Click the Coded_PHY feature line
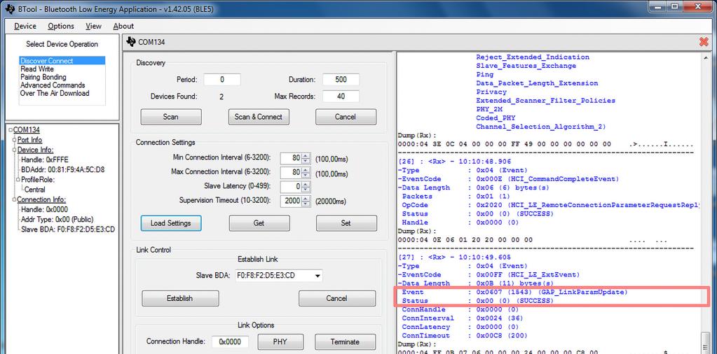Screen dimensions: 717x354 [496, 118]
